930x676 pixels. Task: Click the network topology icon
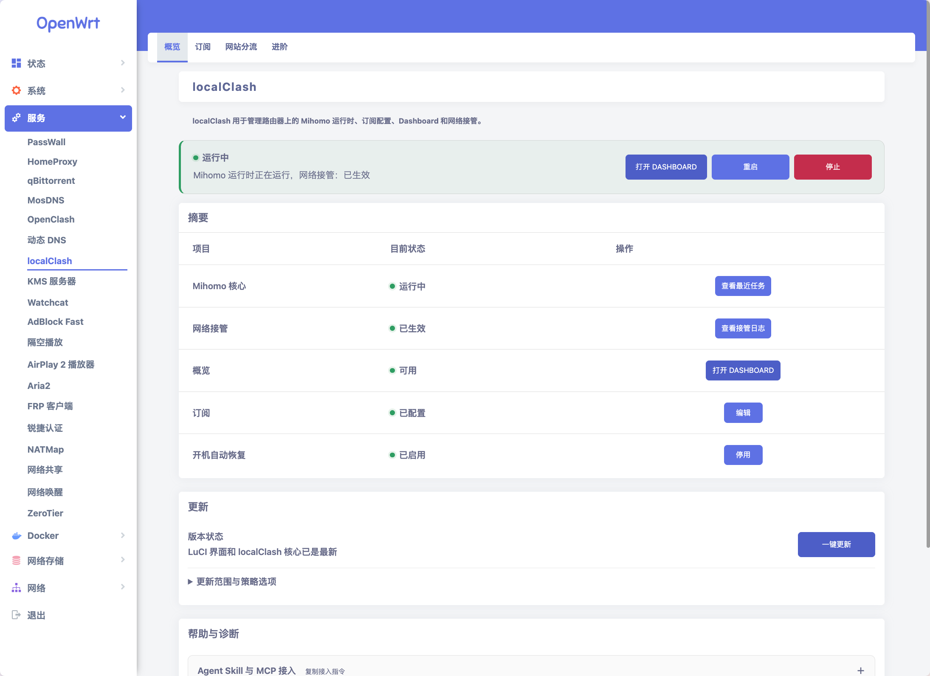16,588
